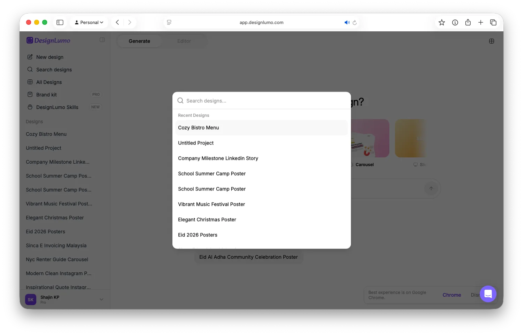Click the Search designs magnifier icon in sidebar

pyautogui.click(x=30, y=69)
